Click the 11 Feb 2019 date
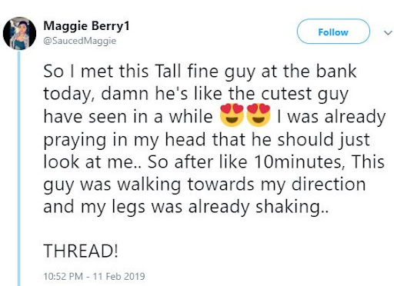Screen dimensions: 394x286 119,276
